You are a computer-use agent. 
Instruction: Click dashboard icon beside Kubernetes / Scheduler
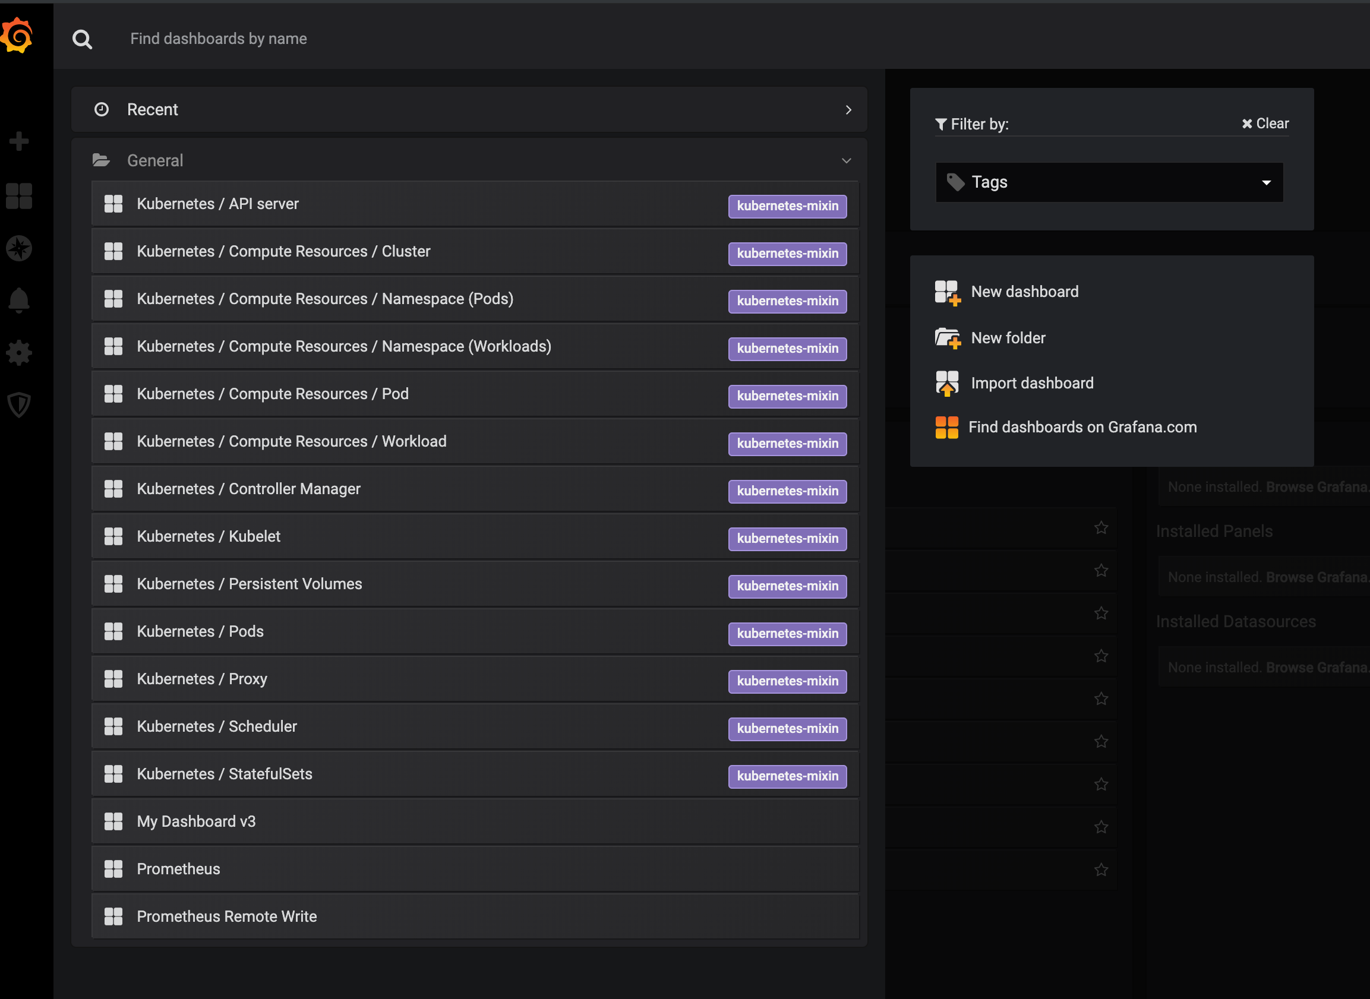point(113,726)
